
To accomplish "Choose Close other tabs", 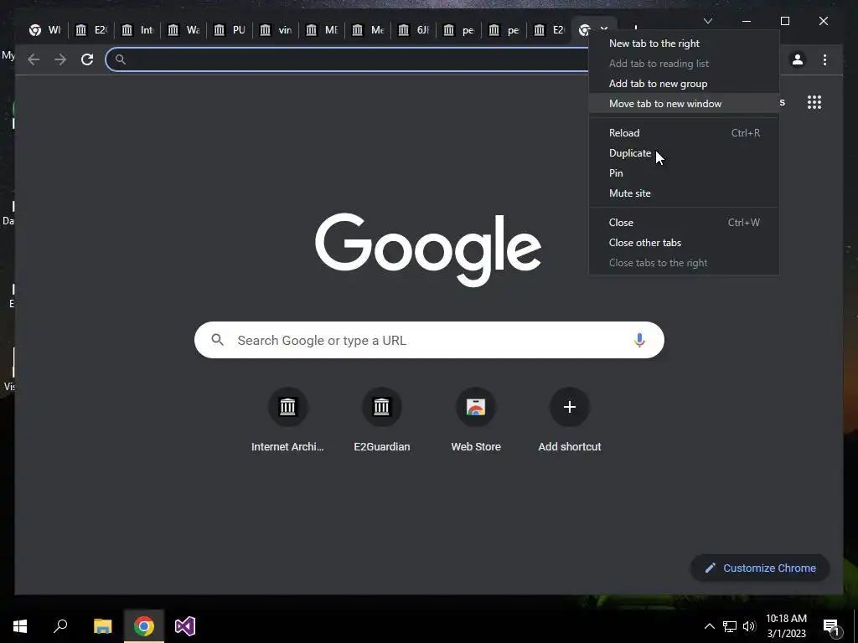I will (x=684, y=243).
